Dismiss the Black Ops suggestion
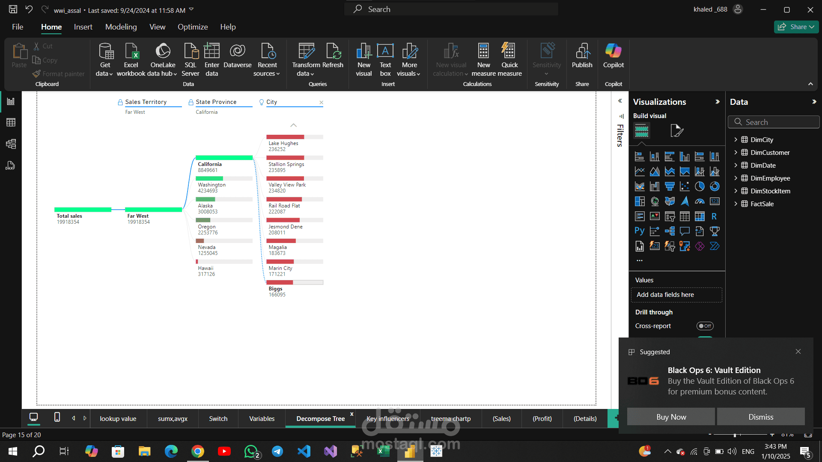Image resolution: width=822 pixels, height=462 pixels. (x=761, y=417)
